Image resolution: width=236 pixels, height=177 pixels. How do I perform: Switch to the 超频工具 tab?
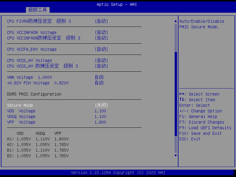coord(37,10)
